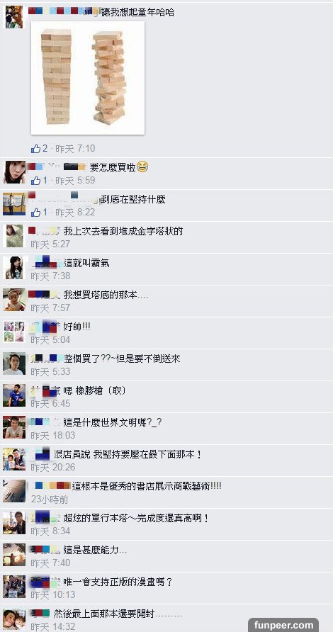Click avatar next to 這是基麼能力 comment
This screenshot has width=333, height=632.
pos(14,554)
